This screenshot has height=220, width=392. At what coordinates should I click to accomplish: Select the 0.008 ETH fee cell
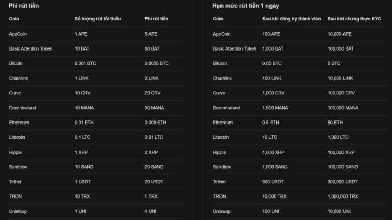[155, 123]
